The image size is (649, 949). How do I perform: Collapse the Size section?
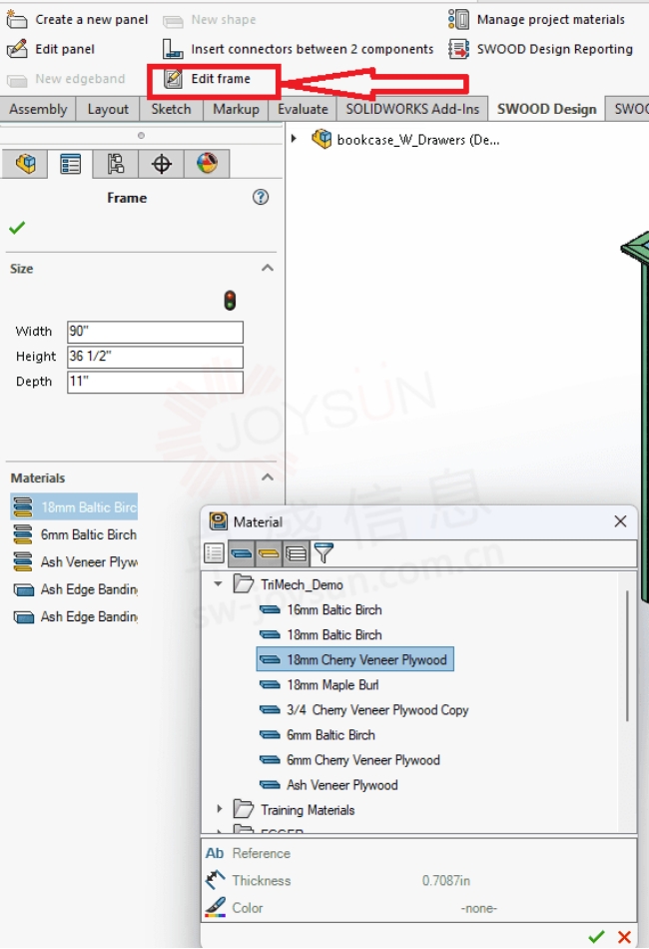click(268, 268)
